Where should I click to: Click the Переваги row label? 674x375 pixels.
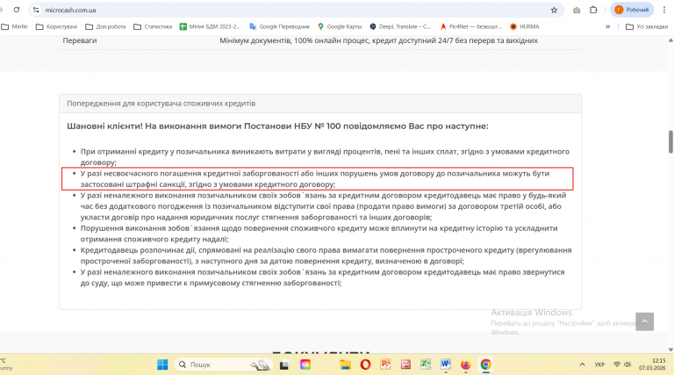(x=80, y=40)
